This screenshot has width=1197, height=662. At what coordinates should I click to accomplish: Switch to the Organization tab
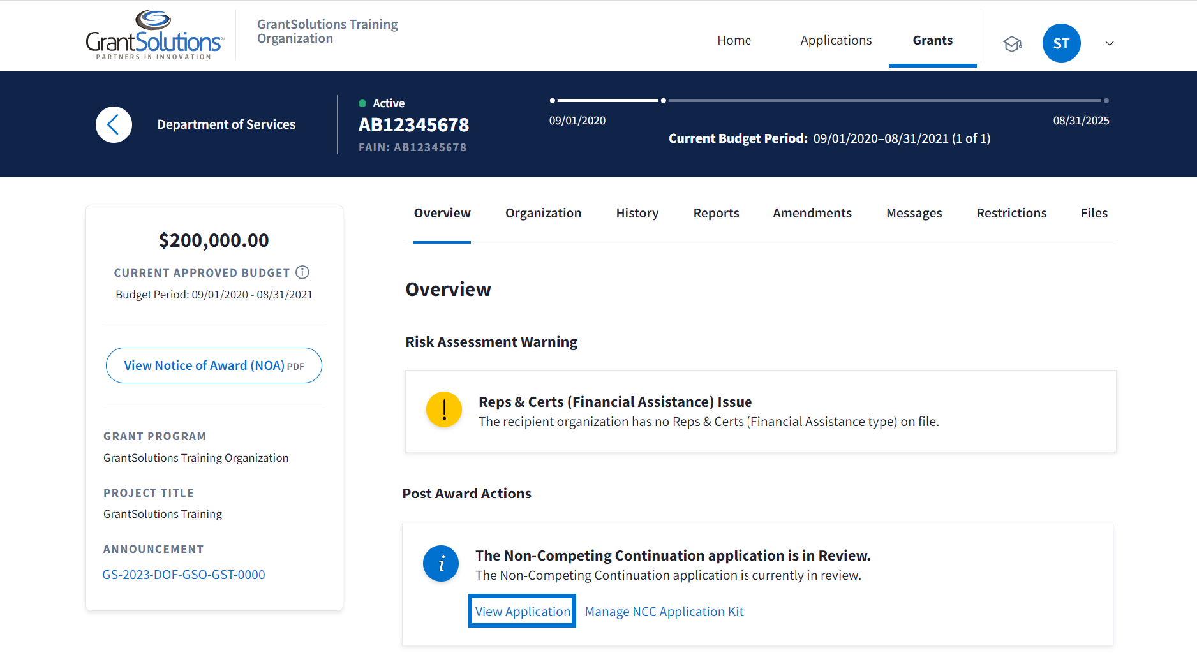(543, 213)
